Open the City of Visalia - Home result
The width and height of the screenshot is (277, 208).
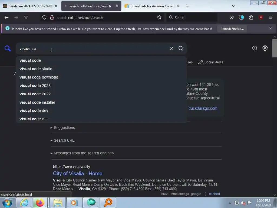(x=78, y=174)
